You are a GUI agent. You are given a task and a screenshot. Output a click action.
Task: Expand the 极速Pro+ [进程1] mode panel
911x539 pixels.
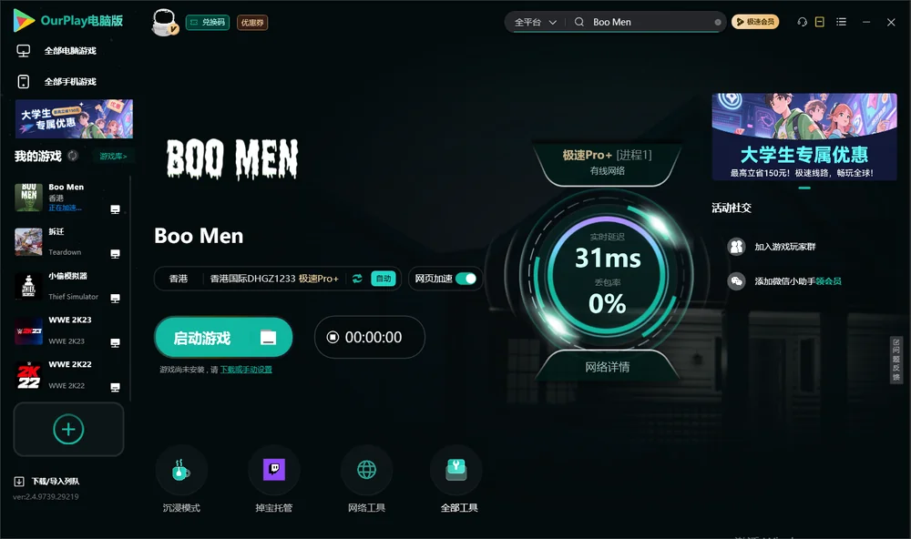(607, 163)
